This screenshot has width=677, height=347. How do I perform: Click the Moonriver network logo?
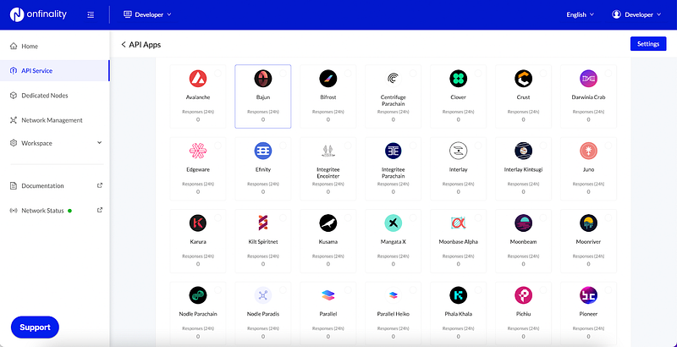click(x=588, y=223)
